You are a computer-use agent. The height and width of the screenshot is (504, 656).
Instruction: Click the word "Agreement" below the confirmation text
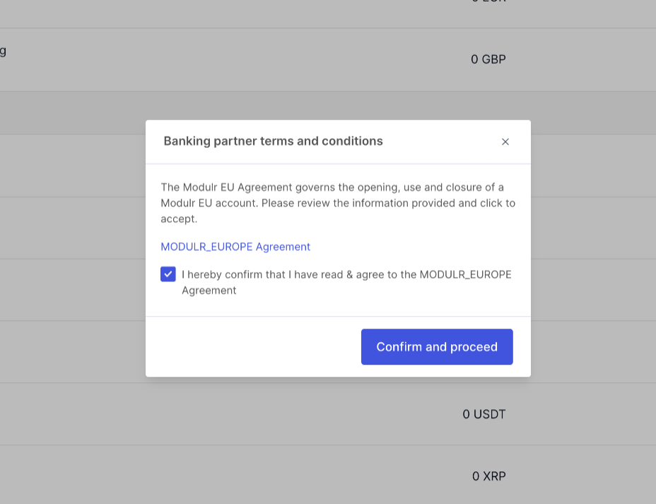click(209, 291)
